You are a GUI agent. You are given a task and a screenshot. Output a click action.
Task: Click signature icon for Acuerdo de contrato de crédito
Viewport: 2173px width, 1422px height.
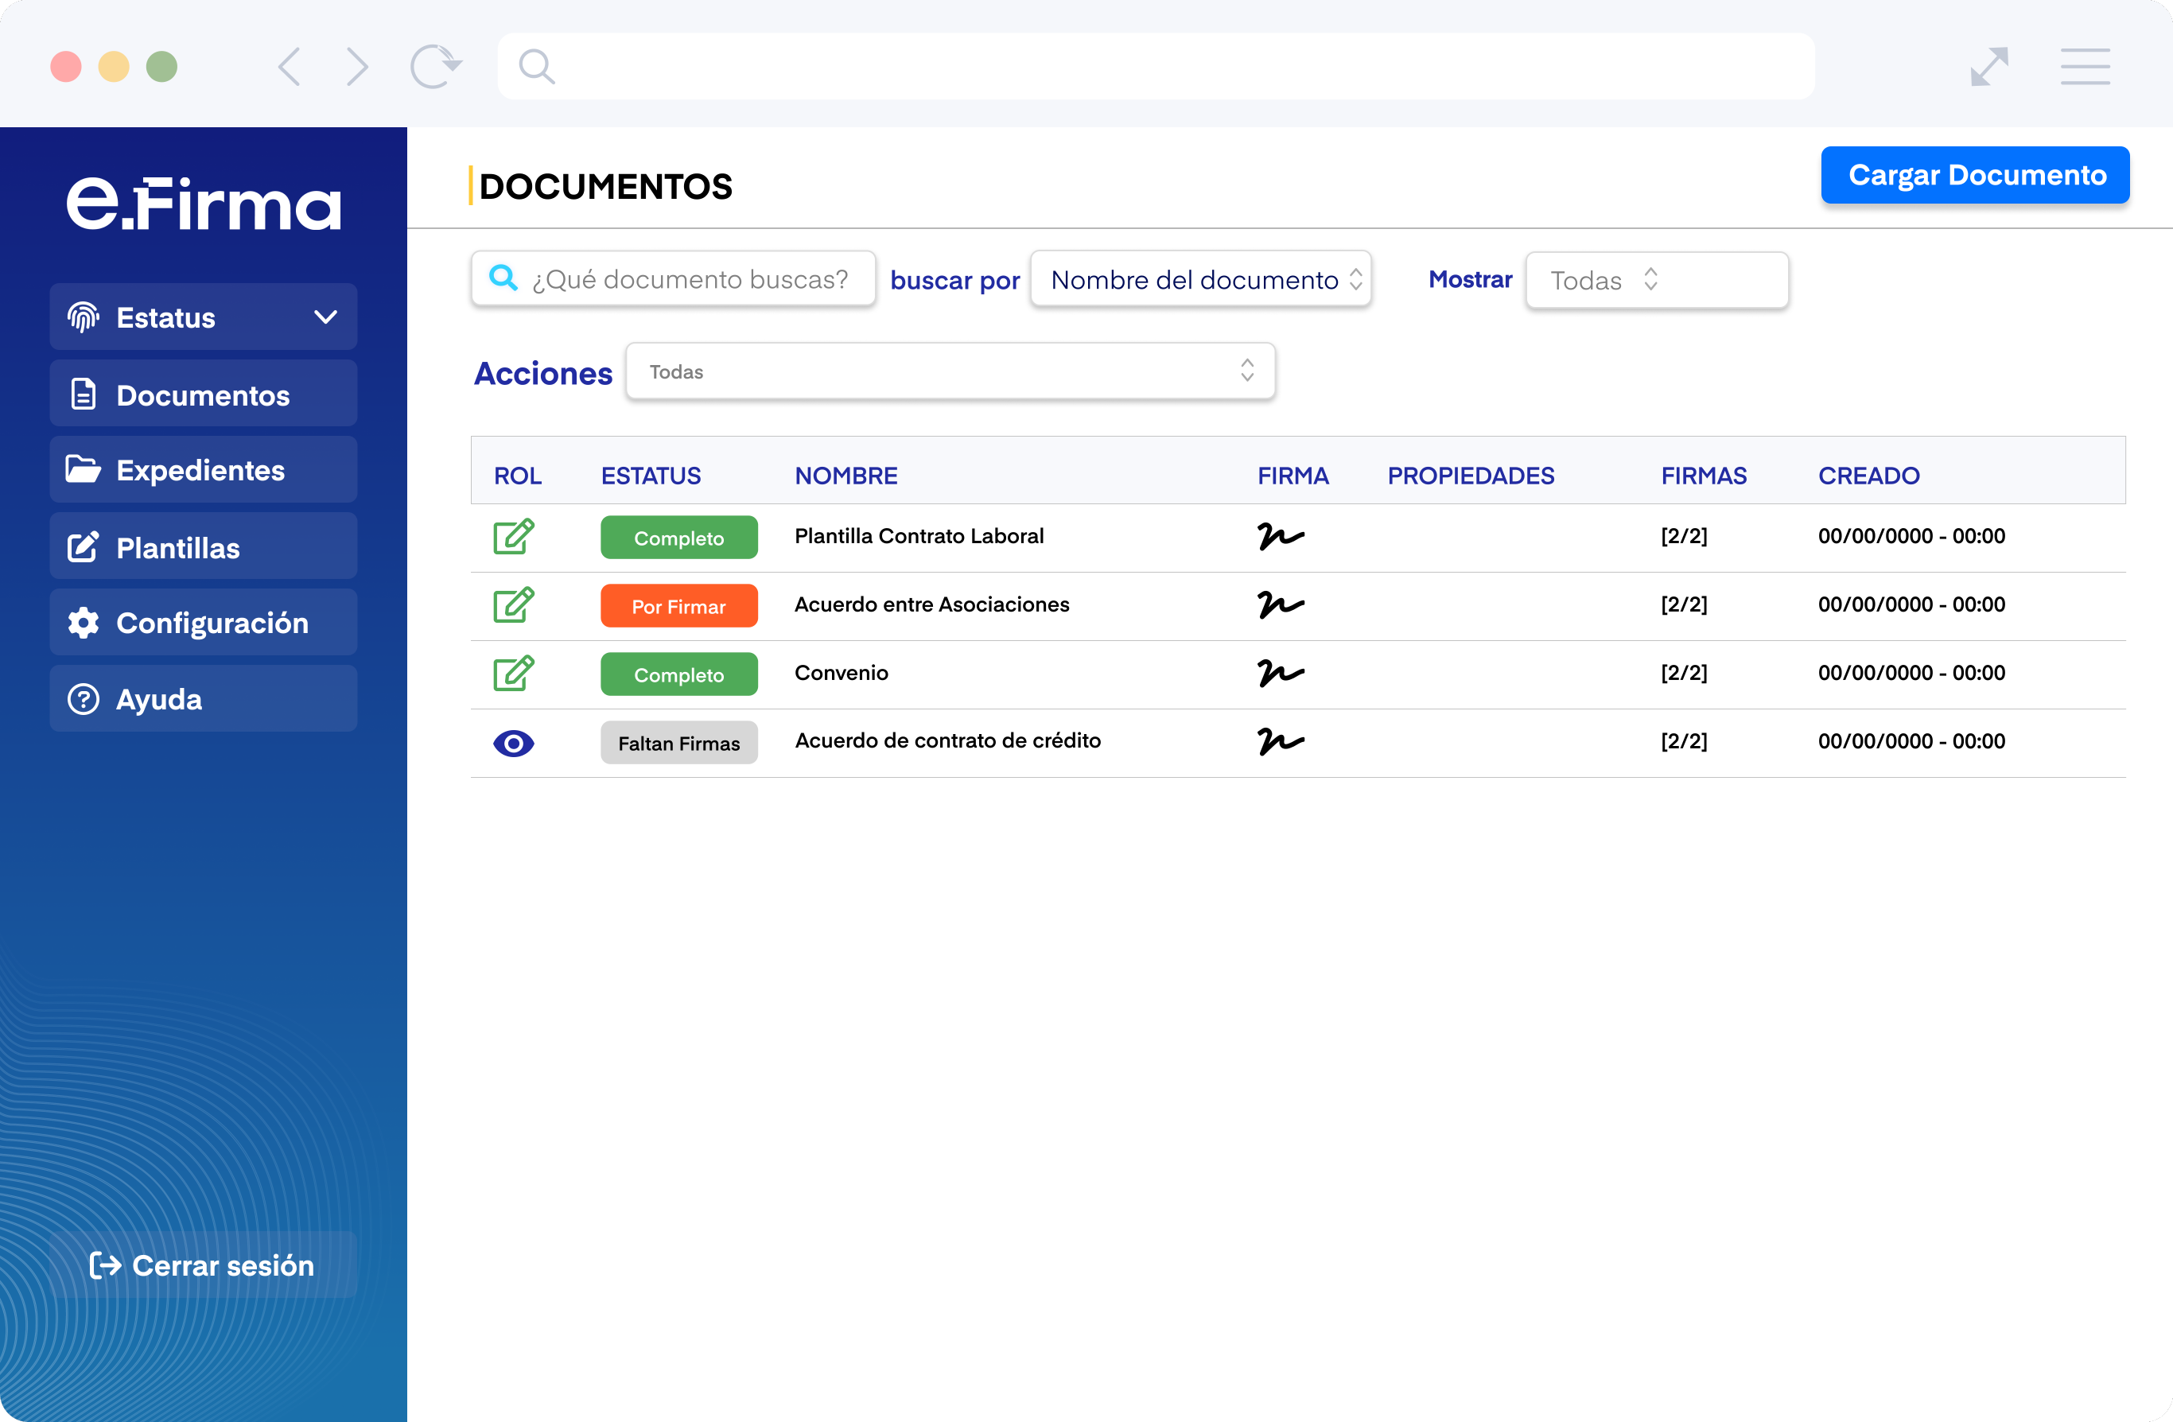(1280, 741)
